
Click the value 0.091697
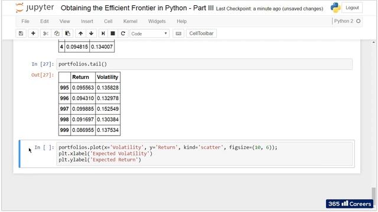pos(83,120)
